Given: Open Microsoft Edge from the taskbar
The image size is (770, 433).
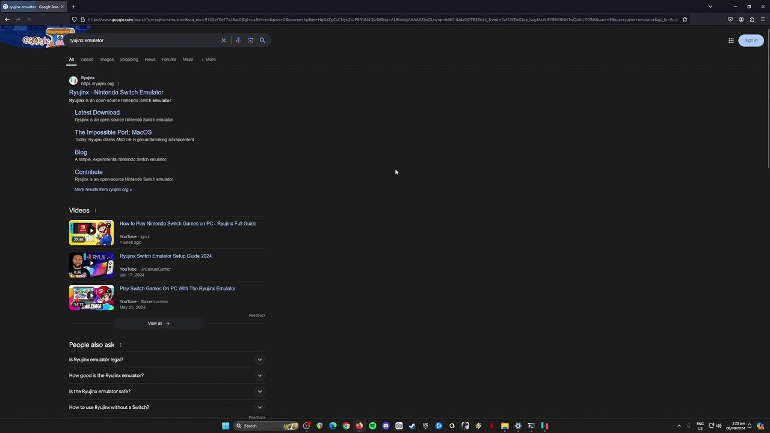Looking at the screenshot, I should (x=333, y=426).
